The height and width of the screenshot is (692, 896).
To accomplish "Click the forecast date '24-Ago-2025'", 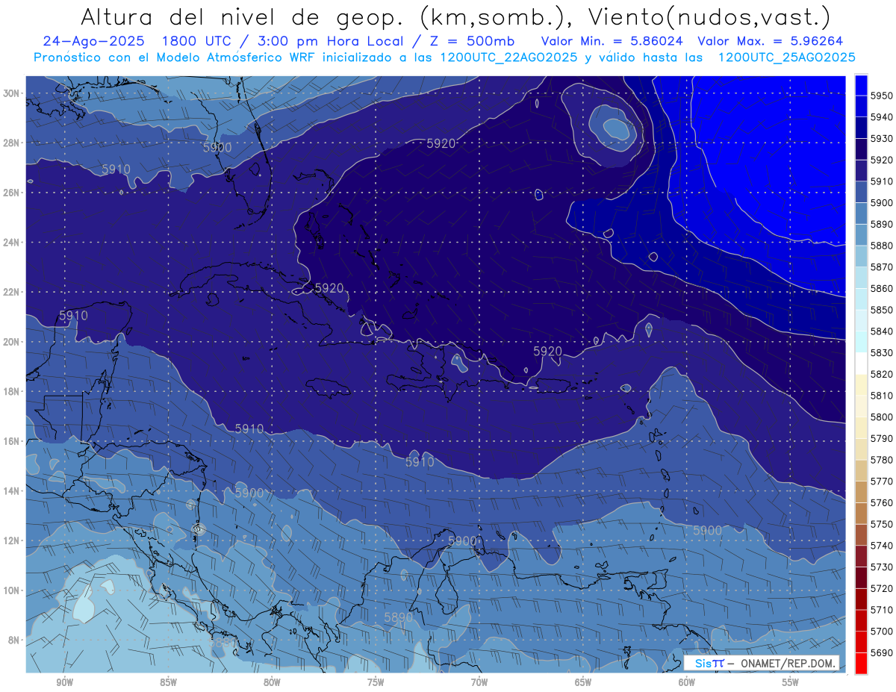I will [93, 40].
